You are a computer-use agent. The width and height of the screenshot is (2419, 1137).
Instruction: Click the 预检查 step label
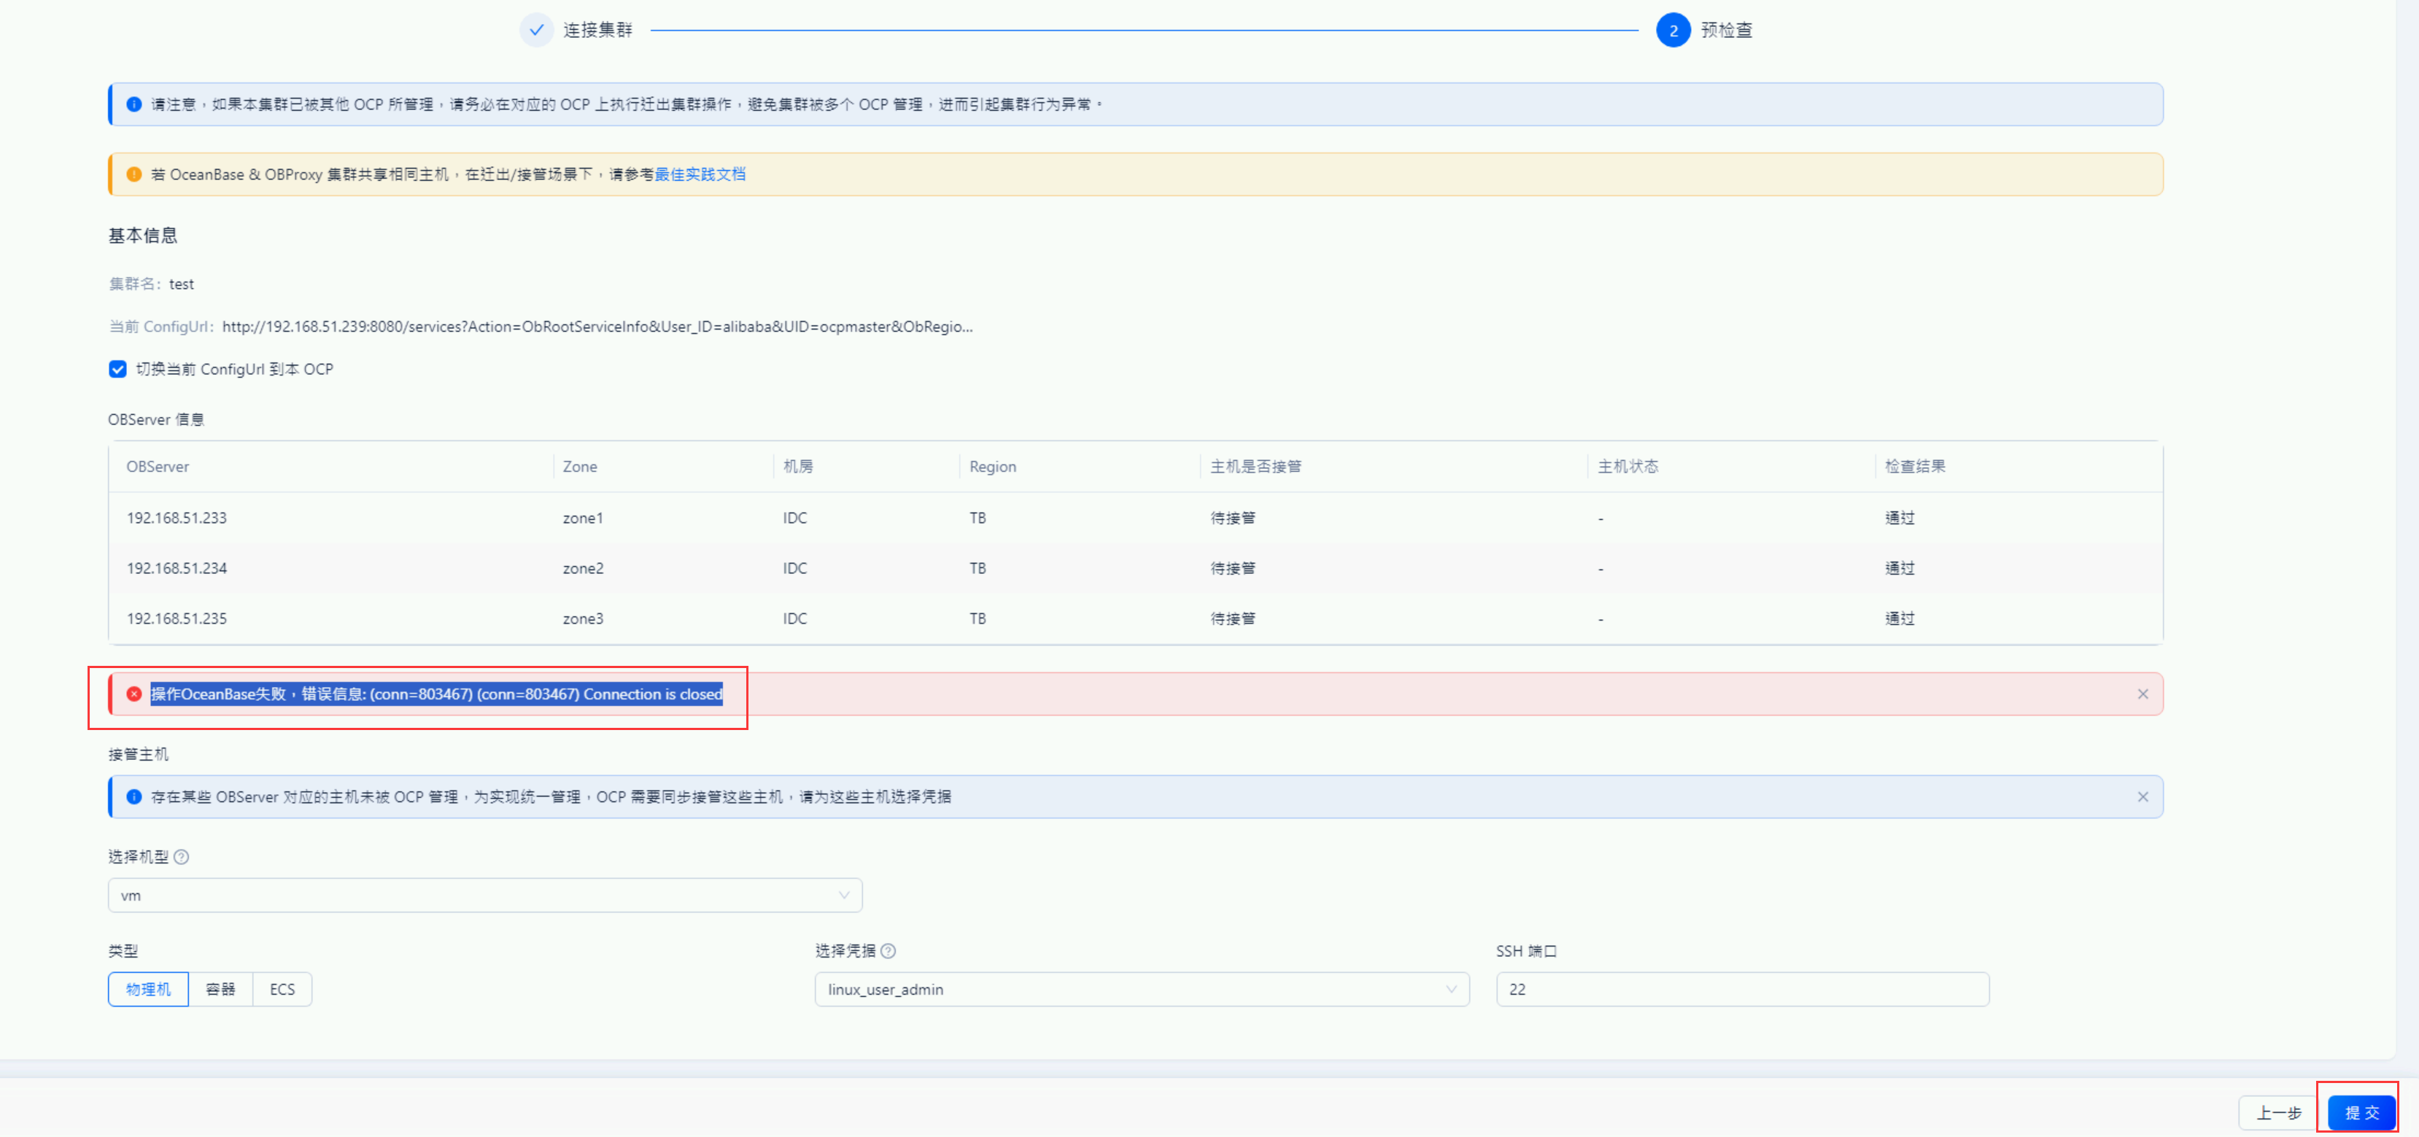tap(1726, 30)
